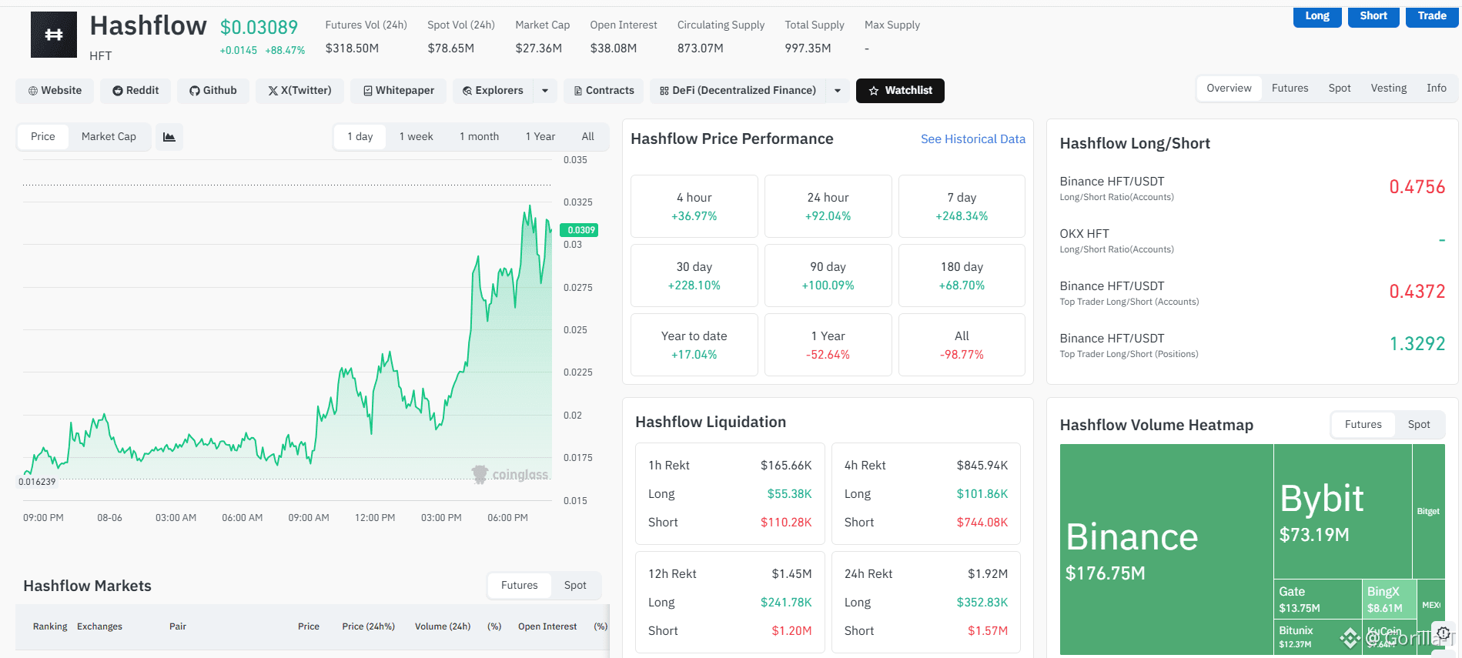Select the 1 month chart range
Image resolution: width=1462 pixels, height=658 pixels.
tap(479, 137)
